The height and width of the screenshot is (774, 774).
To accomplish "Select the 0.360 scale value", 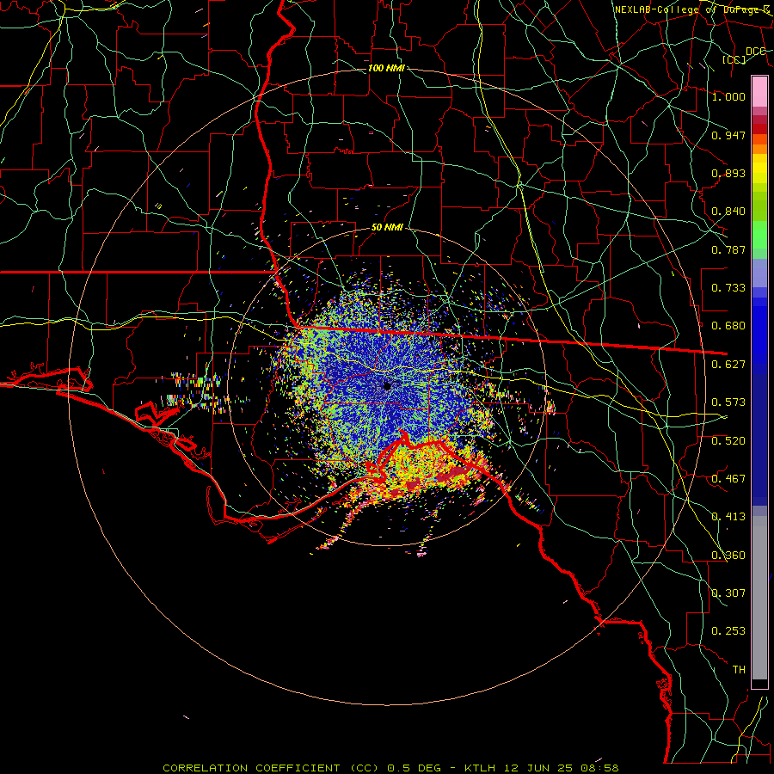I will [x=728, y=556].
